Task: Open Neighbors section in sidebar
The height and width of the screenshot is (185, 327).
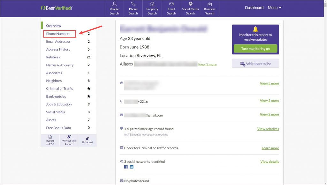Action: 54,81
